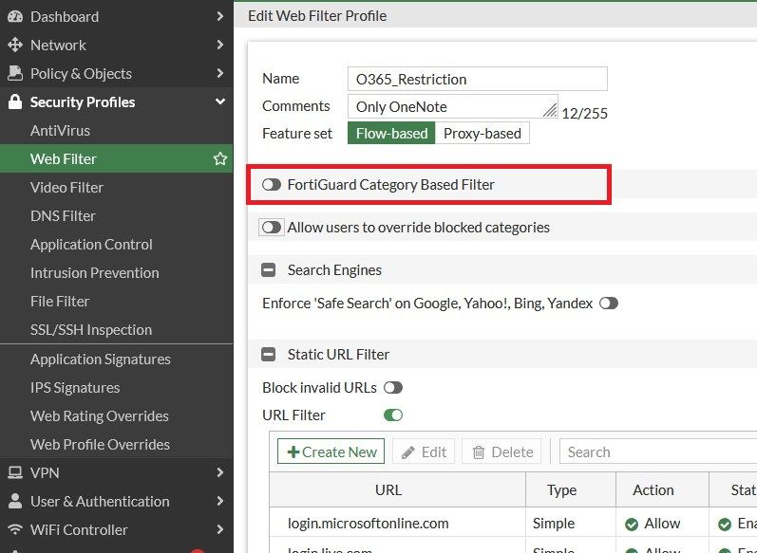Expand the Dashboard menu chevron
This screenshot has height=553, width=757.
click(220, 16)
